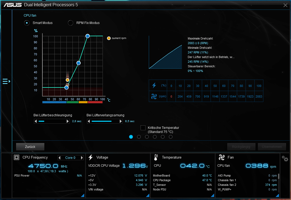Go to first fan page dot
291x200 pixels.
point(131,137)
